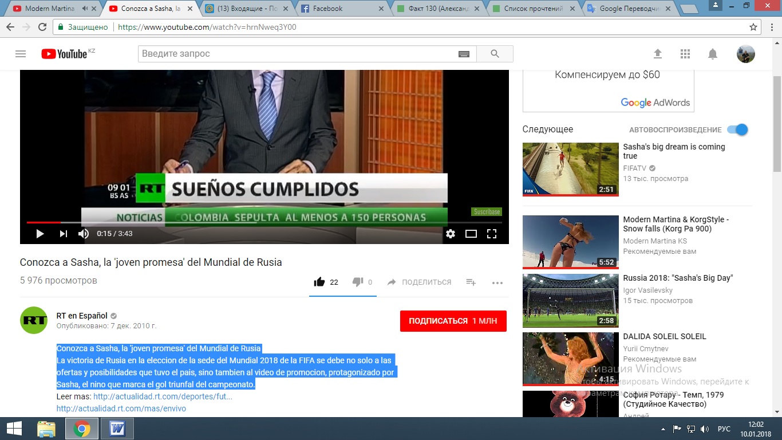Reload the page

[x=42, y=27]
